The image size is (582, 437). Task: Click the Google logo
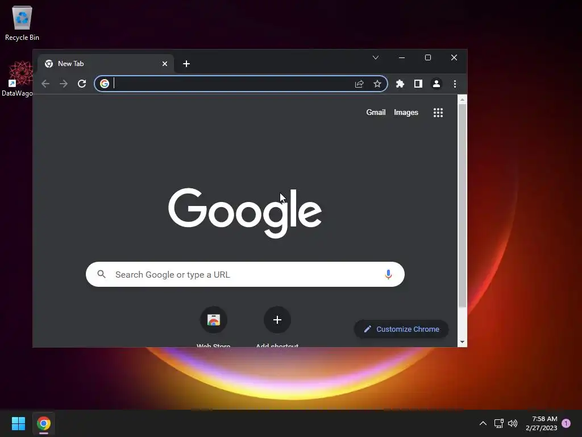click(245, 213)
